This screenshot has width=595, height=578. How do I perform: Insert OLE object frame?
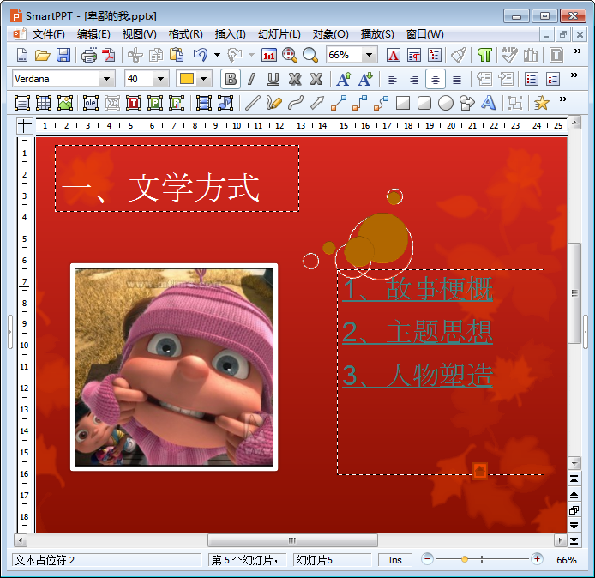click(x=90, y=103)
